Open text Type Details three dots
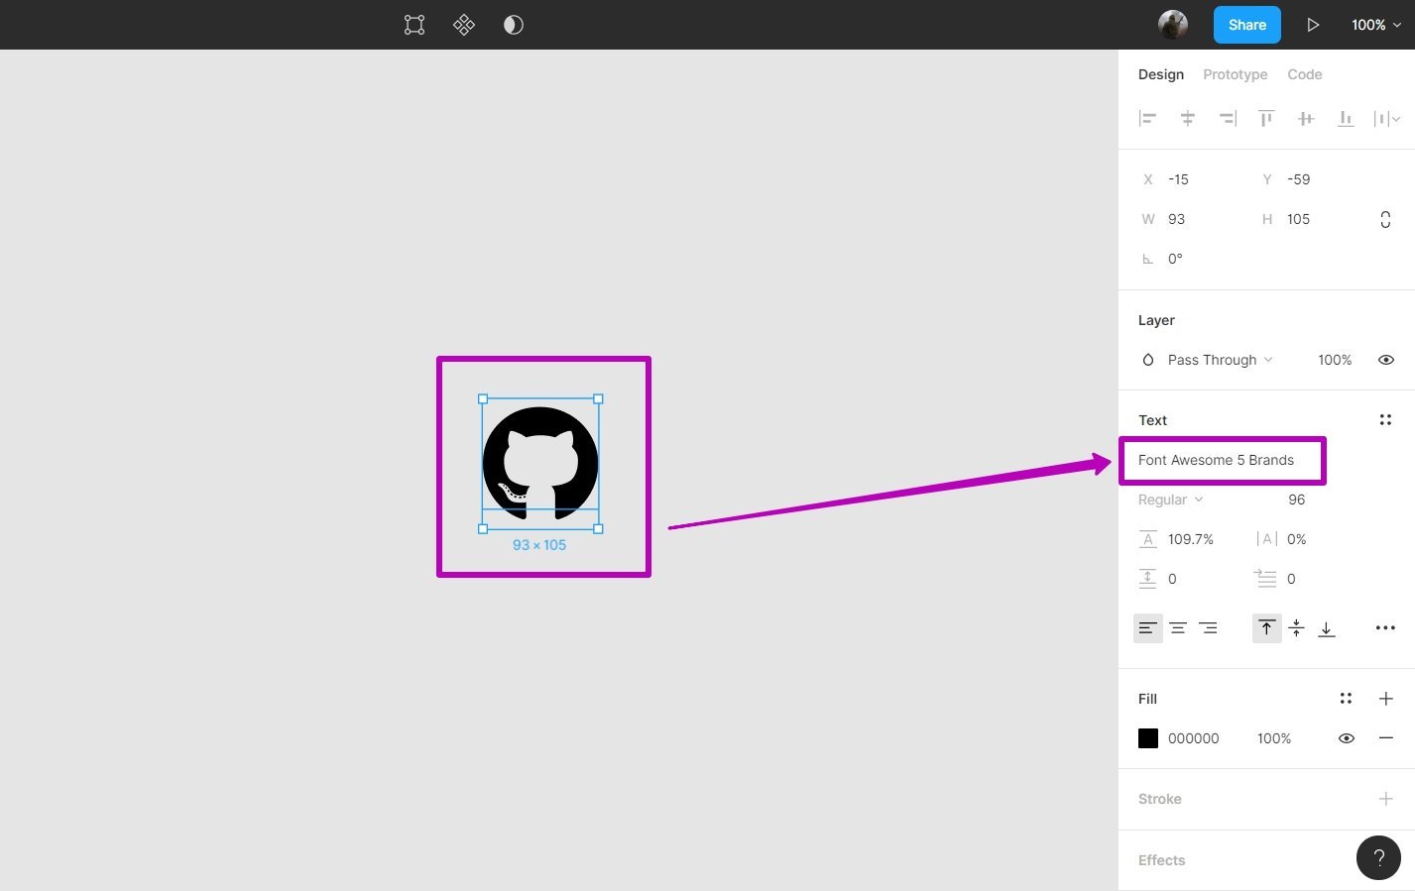This screenshot has width=1415, height=891. click(x=1385, y=628)
